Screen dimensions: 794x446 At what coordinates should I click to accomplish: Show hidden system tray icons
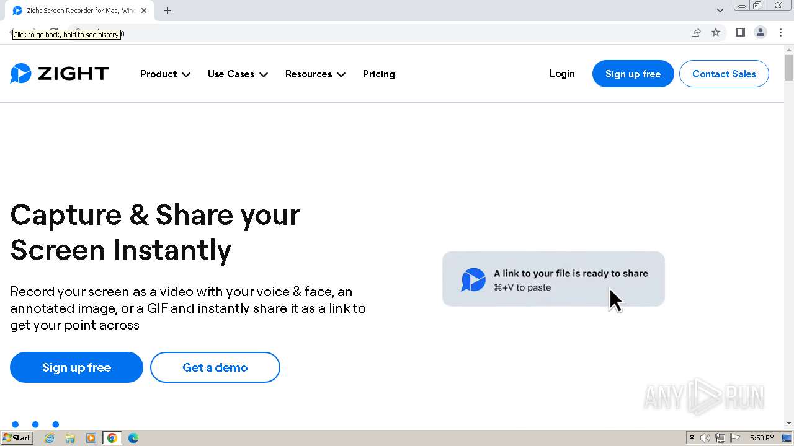692,438
